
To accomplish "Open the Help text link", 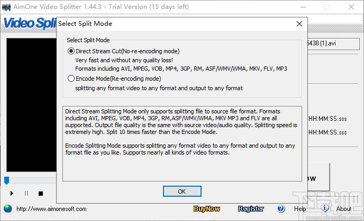I will [300, 209].
